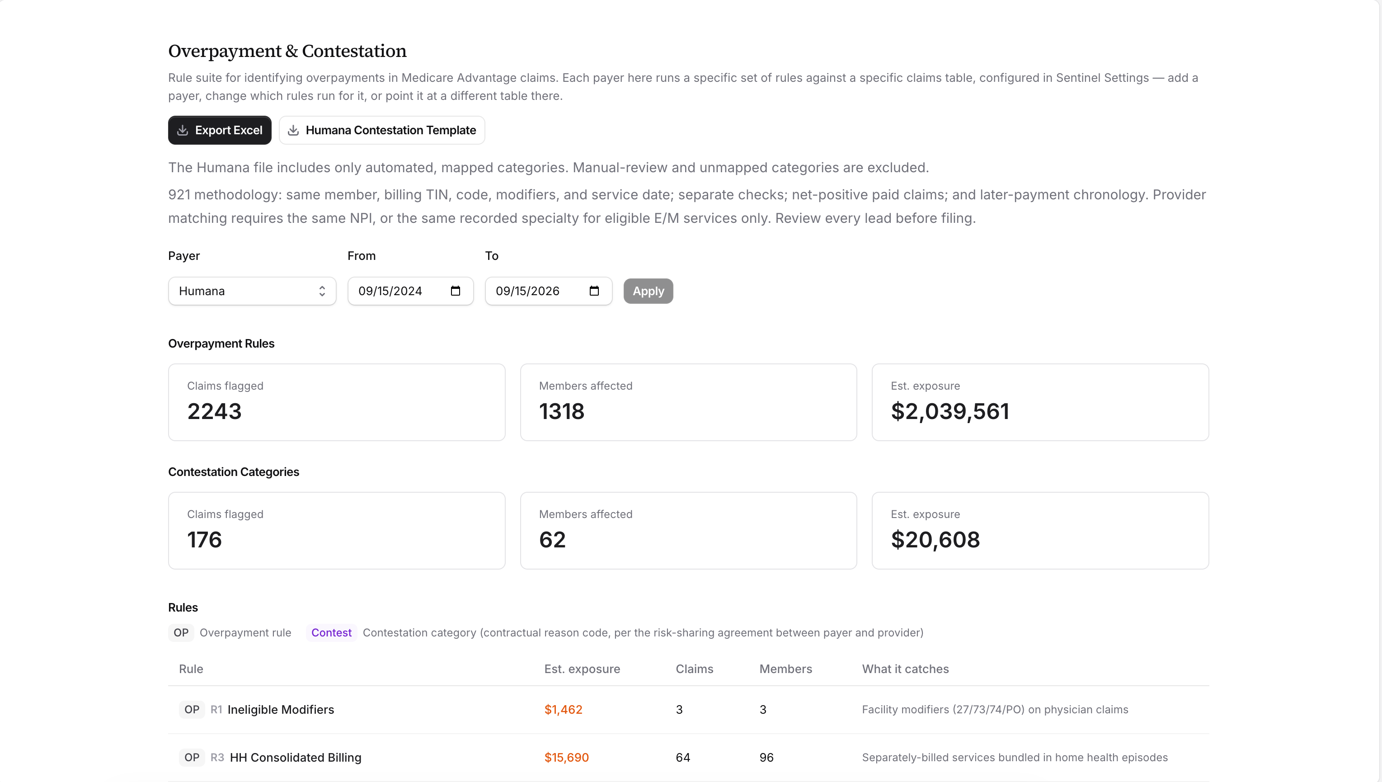Select the R1 Ineligible Modifiers rule row
Viewport: 1382px width, 782px height.
tap(688, 710)
